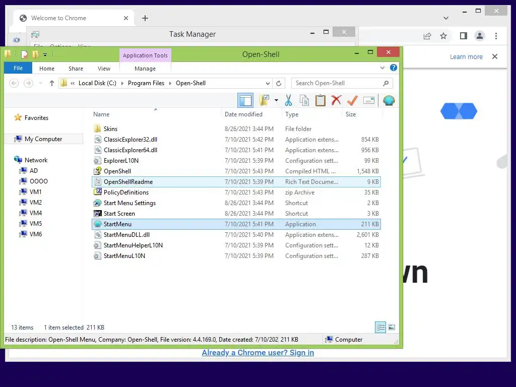Click the quick access Properties icon
516x387 pixels.
24,54
